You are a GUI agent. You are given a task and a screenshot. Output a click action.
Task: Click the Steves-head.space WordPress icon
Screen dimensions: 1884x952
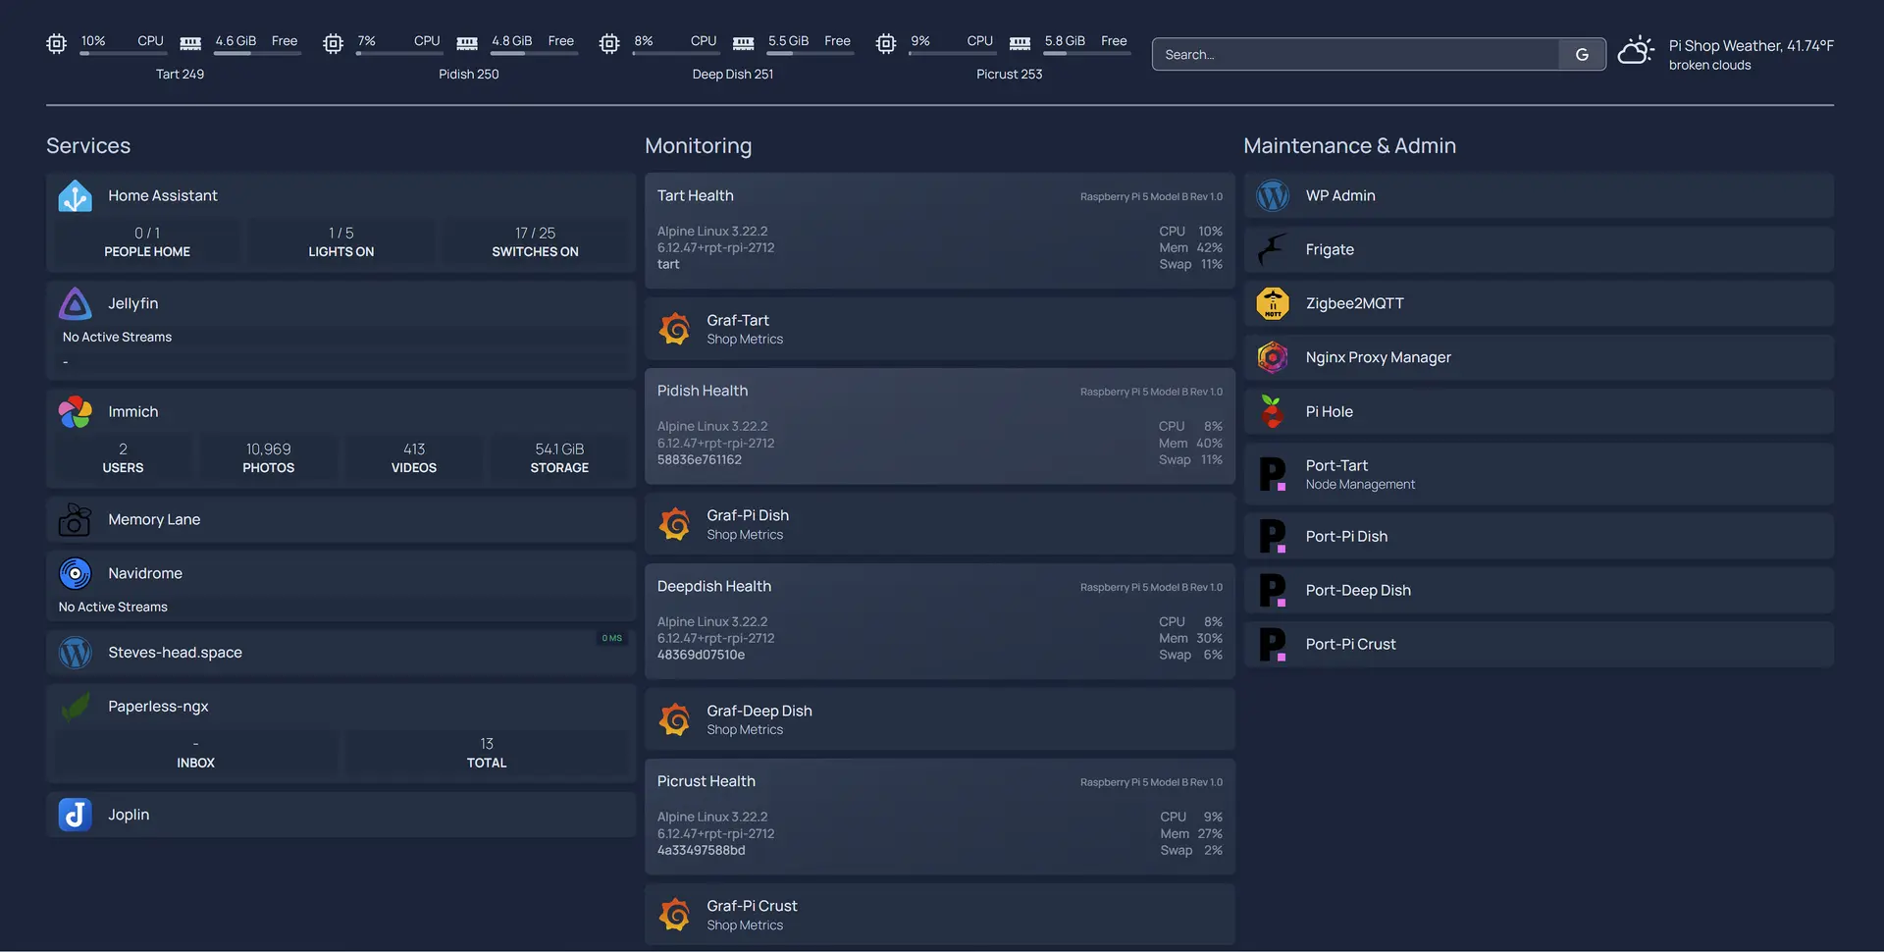(75, 653)
